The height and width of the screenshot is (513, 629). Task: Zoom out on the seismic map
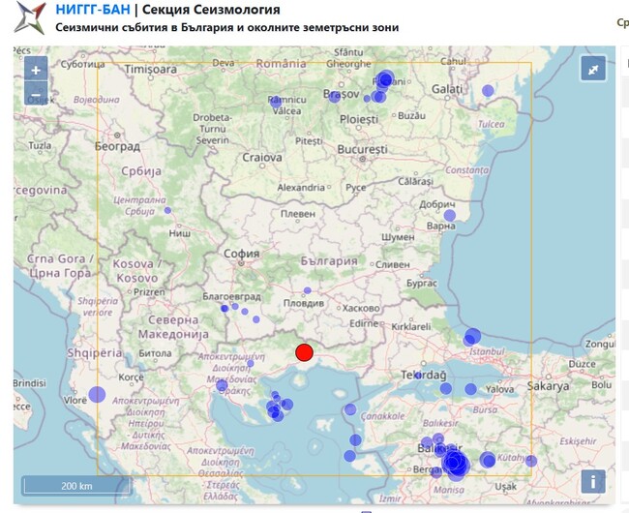pyautogui.click(x=36, y=94)
